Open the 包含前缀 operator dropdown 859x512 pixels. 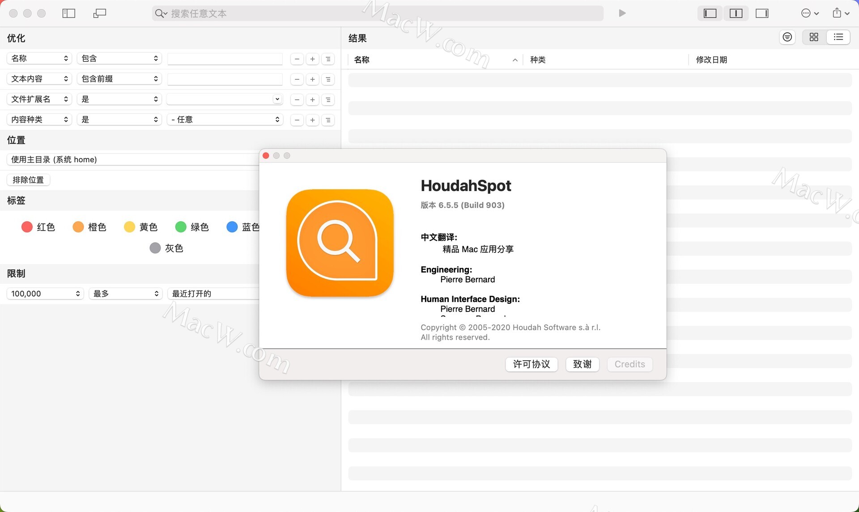pyautogui.click(x=119, y=79)
